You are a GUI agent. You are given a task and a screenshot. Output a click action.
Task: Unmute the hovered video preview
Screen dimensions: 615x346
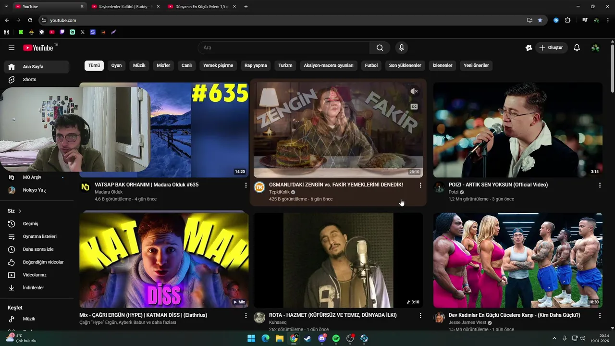(x=414, y=91)
